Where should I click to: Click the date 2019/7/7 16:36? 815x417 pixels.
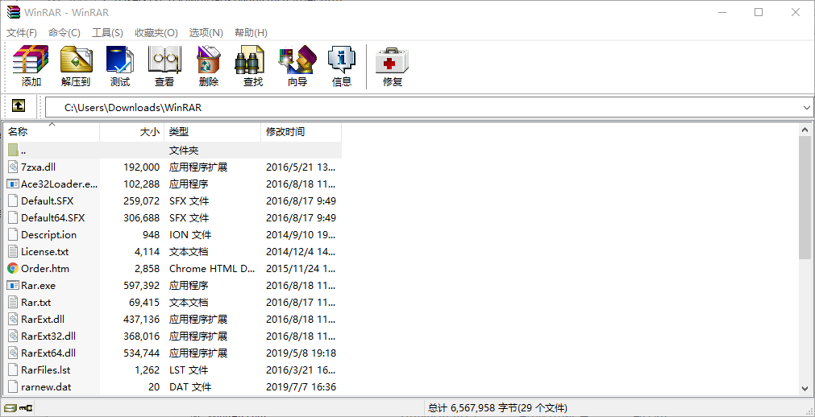[301, 387]
